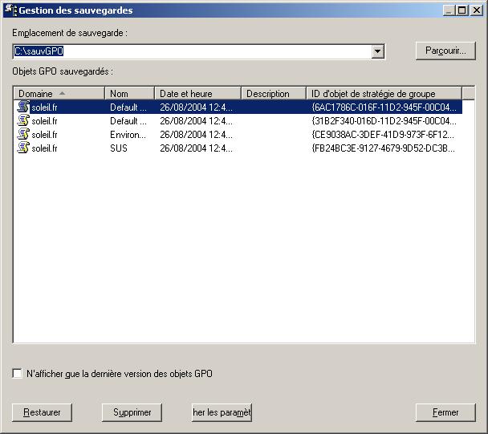488x434 pixels.
Task: Close dialog with the Fermer button
Action: [x=445, y=412]
